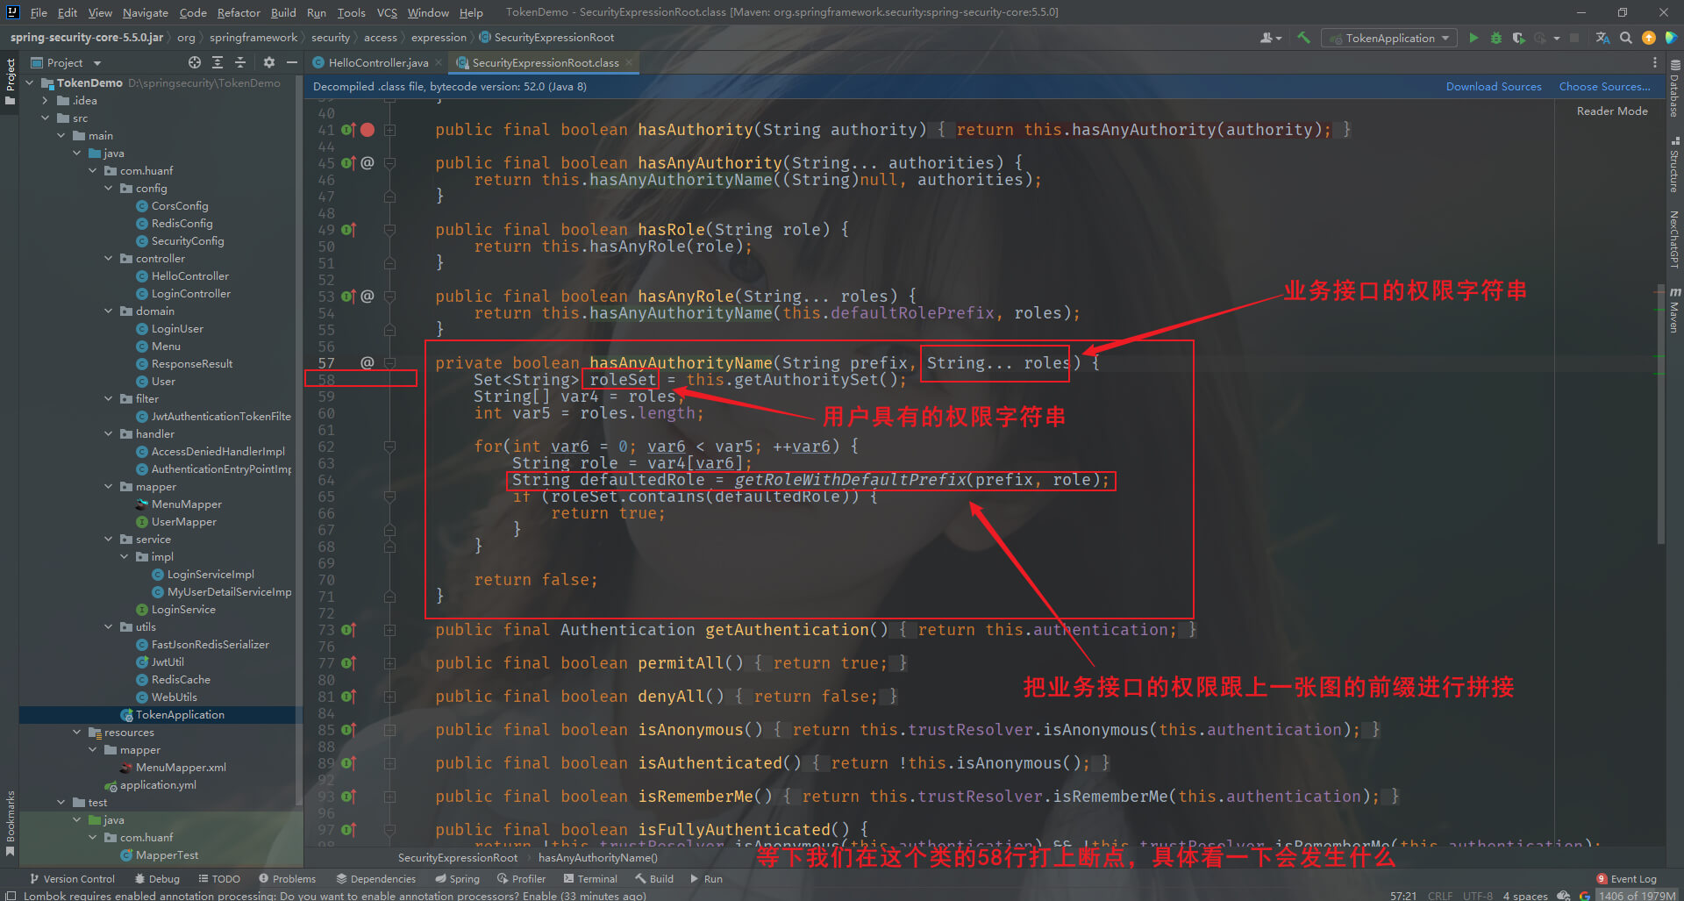Collapse the config folder
The height and width of the screenshot is (901, 1684).
point(109,189)
